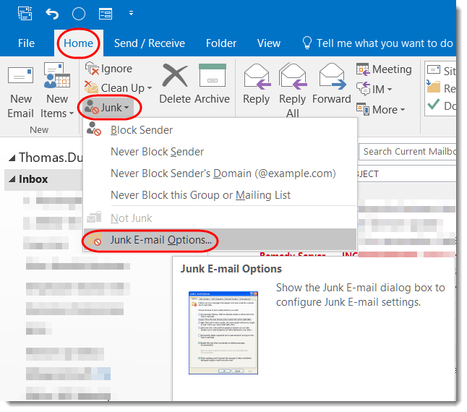Image resolution: width=467 pixels, height=412 pixels.
Task: Click the Archive box icon
Action: tap(213, 75)
